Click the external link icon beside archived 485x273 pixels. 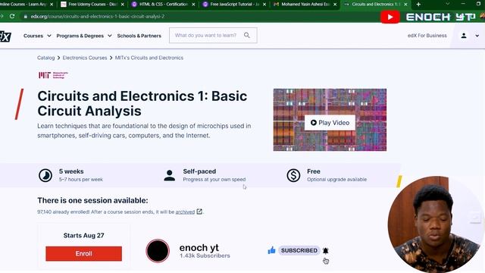[199, 212]
